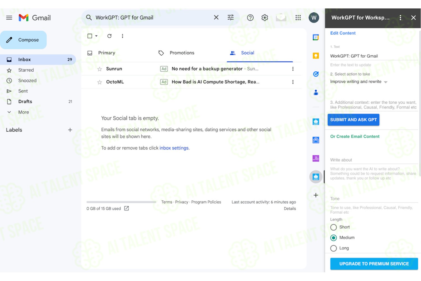Open the Improve writing and rewrite dropdown
Screen dimensions: 421x281
[359, 82]
